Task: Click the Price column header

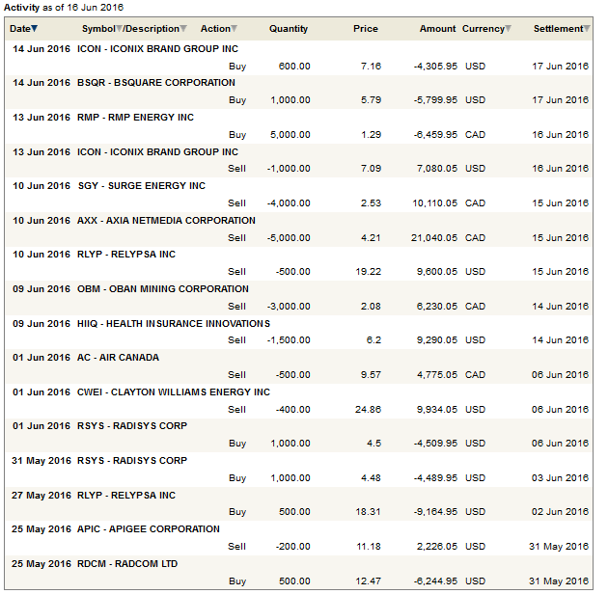Action: point(366,29)
